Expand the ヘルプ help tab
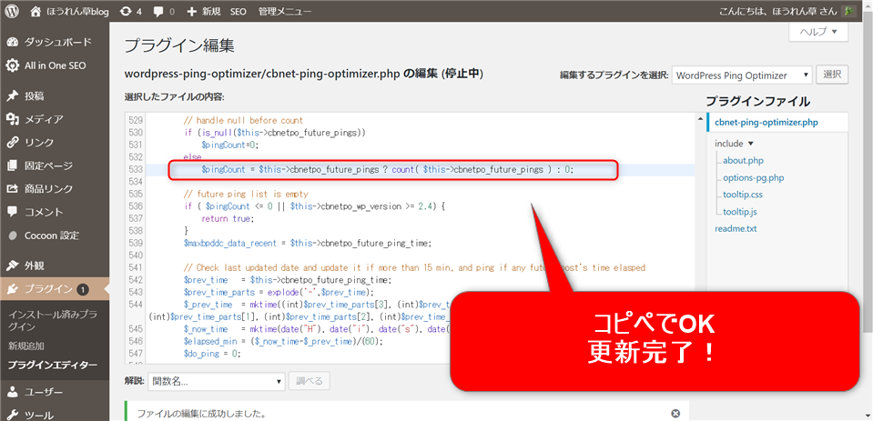873x421 pixels. point(818,32)
